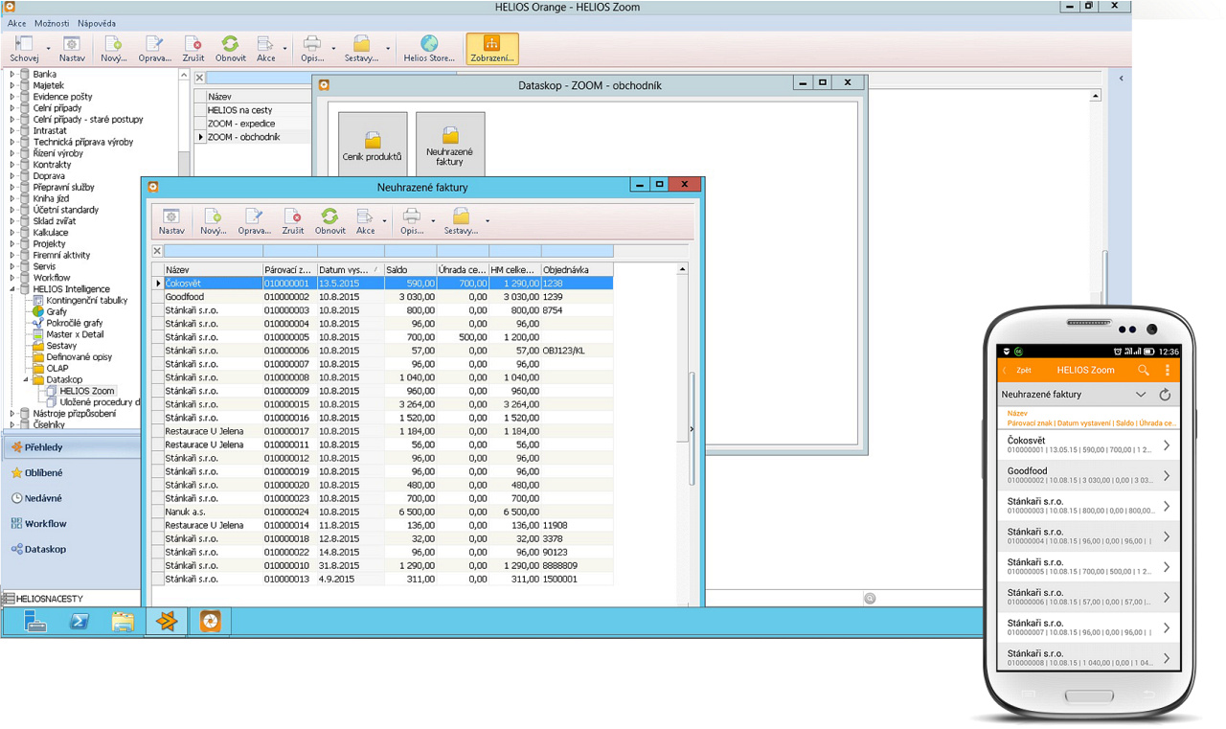Screen dimensions: 1226x729
Task: Select Master x Detail tree item
Action: click(x=75, y=334)
